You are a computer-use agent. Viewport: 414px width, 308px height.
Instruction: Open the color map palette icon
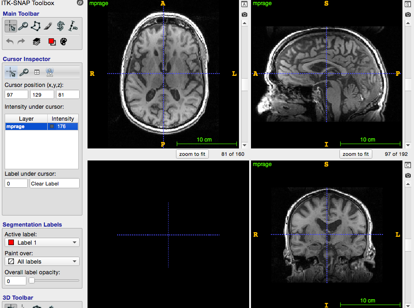(63, 42)
